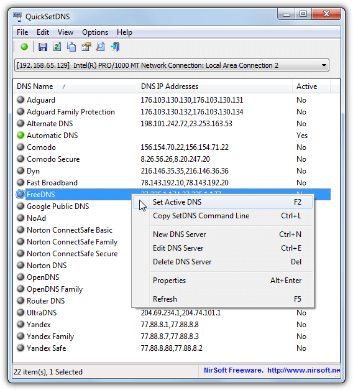Open the NirSoft Freeware website link

click(x=272, y=370)
